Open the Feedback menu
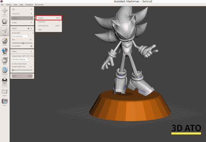The height and width of the screenshot is (142, 206). (29, 5)
